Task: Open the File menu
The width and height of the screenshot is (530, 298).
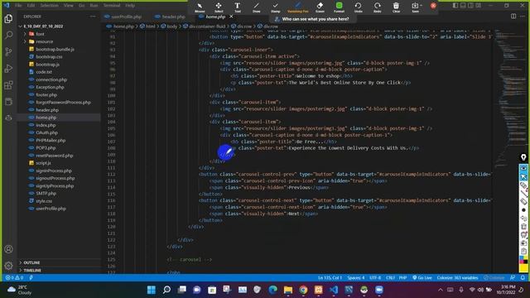Action: tap(18, 6)
